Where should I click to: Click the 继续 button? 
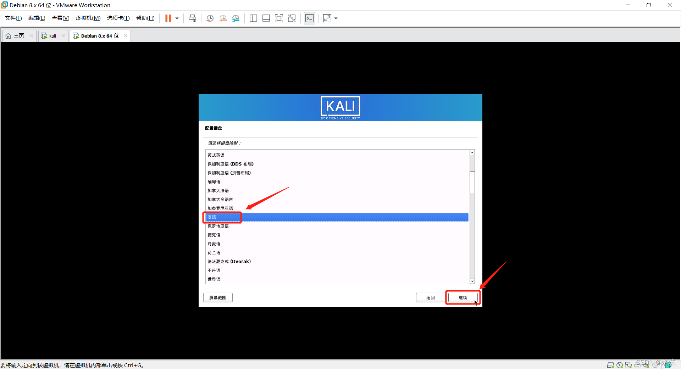point(463,298)
